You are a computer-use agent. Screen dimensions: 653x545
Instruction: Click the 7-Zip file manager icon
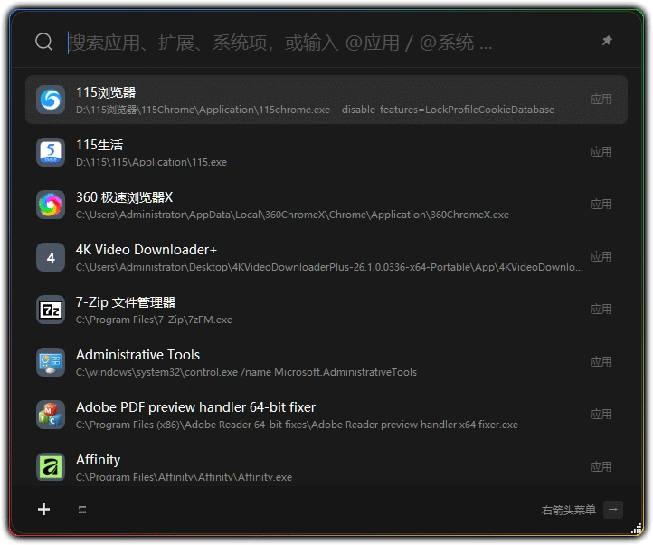coord(51,310)
